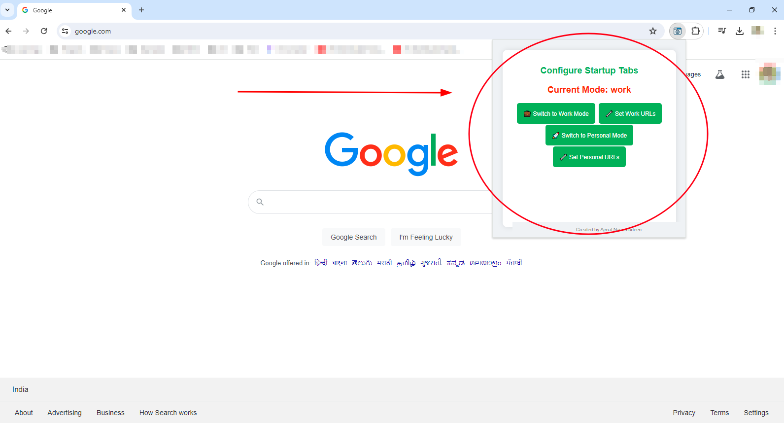
Task: Click 'Configure Startup Tabs' heading
Action: [x=589, y=70]
